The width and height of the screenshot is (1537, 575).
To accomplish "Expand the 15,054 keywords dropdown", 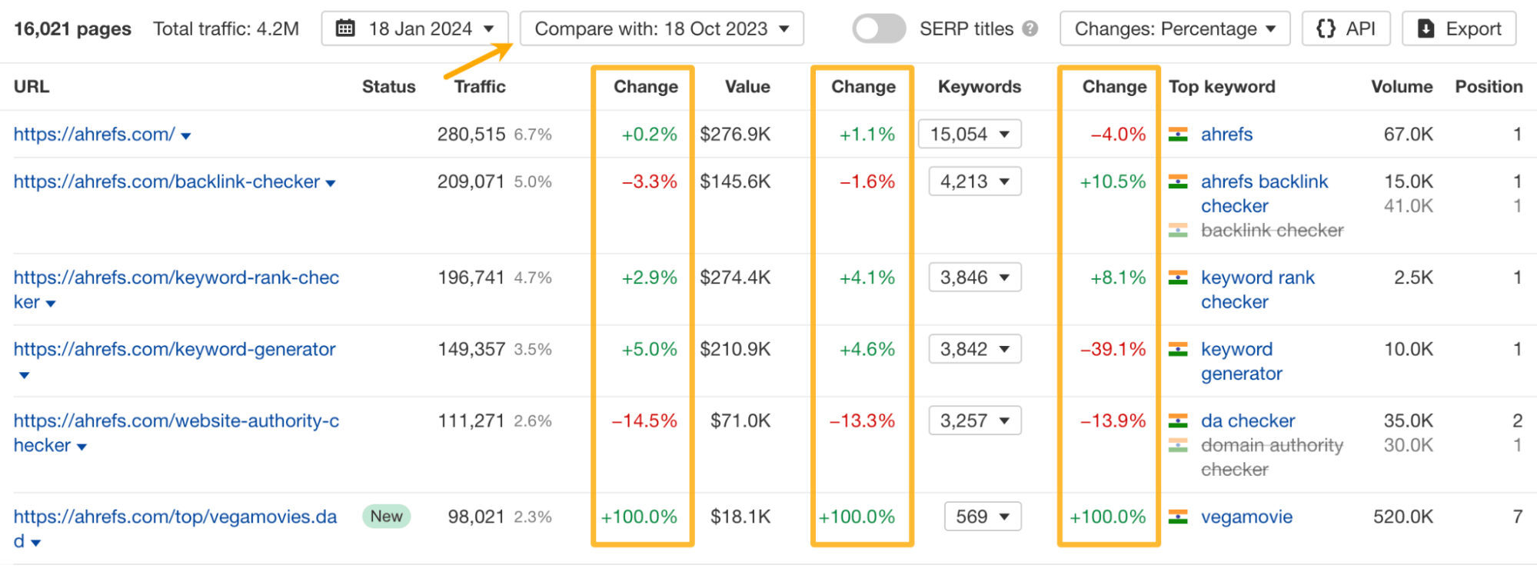I will [970, 135].
